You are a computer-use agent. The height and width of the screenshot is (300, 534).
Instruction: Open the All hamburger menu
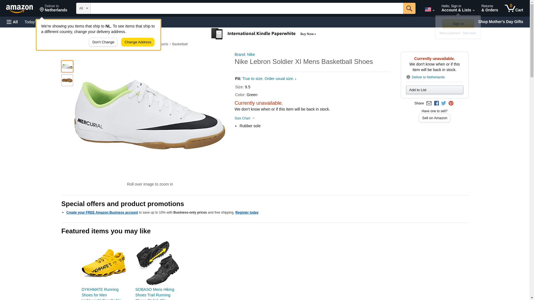pos(12,22)
